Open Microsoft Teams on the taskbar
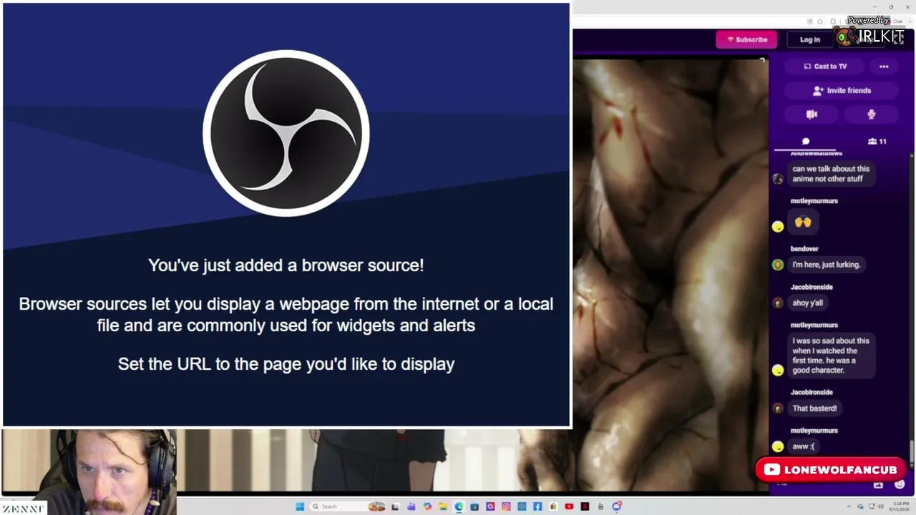Viewport: 916px width, 515px height. 411,506
